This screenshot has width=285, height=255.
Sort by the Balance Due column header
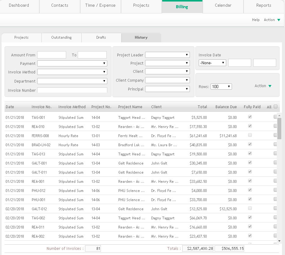(x=226, y=107)
